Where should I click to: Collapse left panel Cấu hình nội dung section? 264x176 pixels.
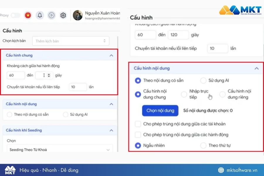(x=111, y=104)
